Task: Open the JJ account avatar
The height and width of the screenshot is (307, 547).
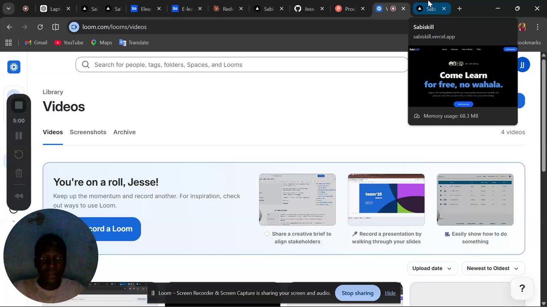Action: point(522,65)
